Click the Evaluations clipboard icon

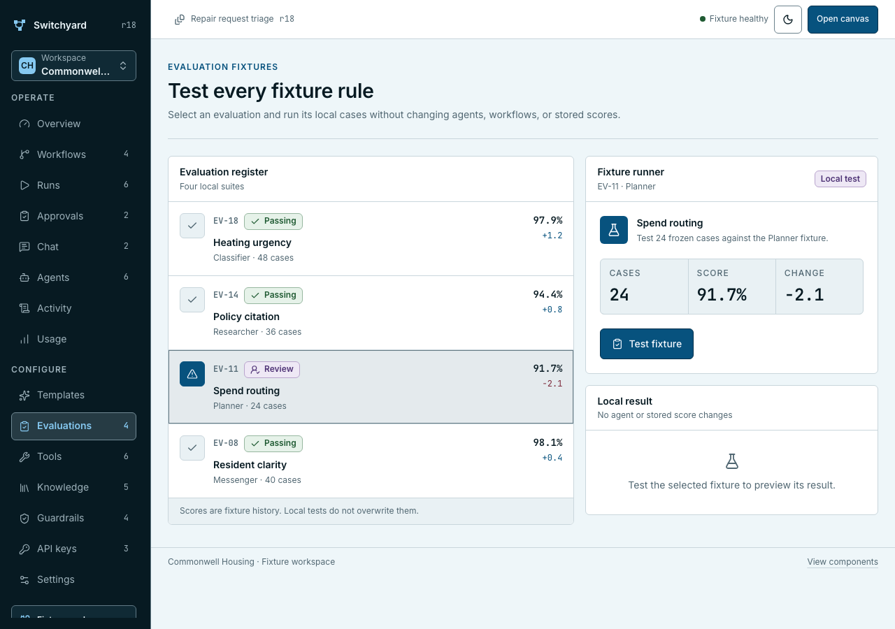click(24, 426)
